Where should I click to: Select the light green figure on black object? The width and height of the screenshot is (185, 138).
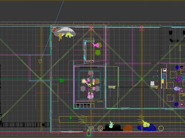[111, 125]
